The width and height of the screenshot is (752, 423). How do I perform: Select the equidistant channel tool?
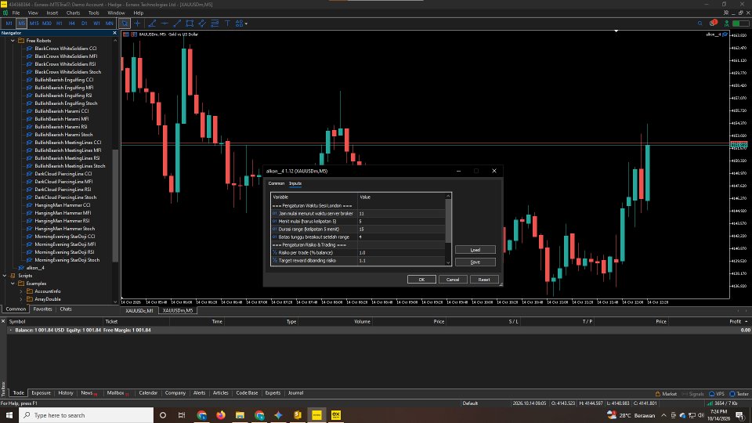pos(202,23)
